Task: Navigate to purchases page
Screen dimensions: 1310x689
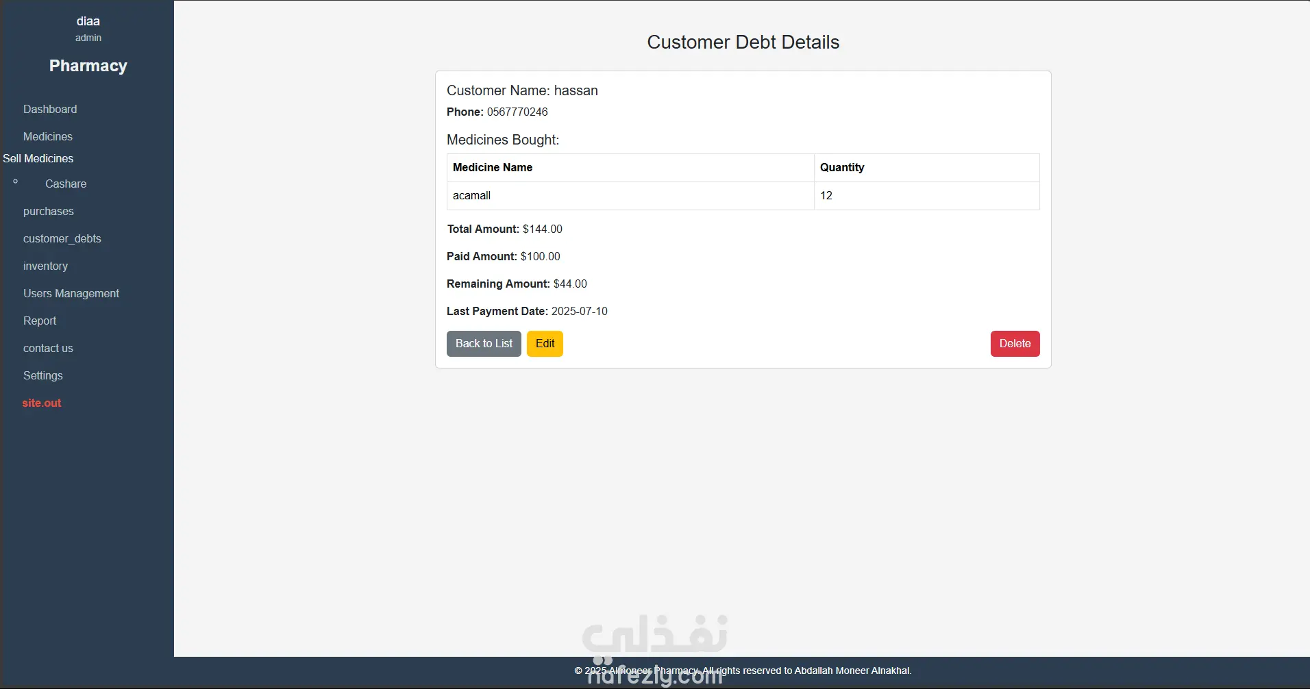Action: [x=49, y=211]
